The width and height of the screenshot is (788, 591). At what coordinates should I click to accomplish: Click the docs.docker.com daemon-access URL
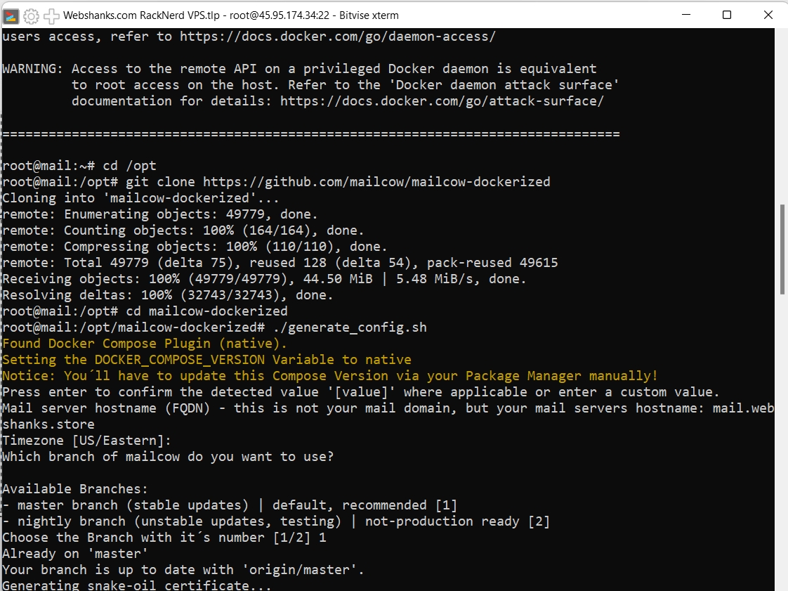pos(337,37)
